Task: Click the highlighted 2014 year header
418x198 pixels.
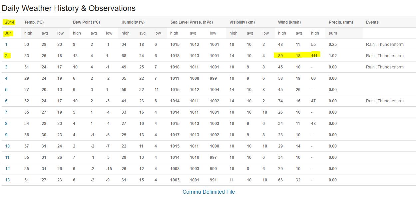Action: pos(10,22)
